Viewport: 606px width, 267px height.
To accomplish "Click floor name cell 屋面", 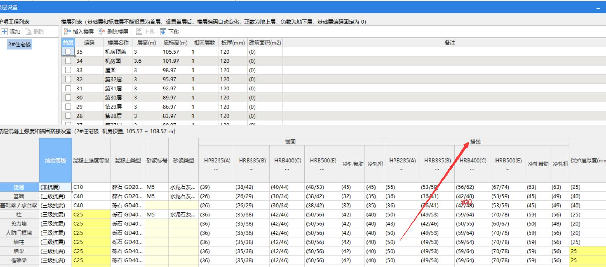I will [x=118, y=70].
